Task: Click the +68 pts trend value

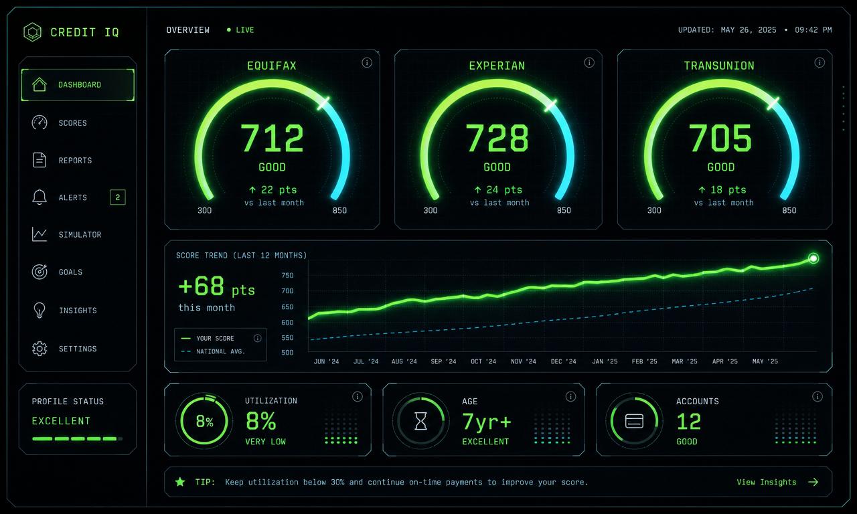Action: tap(216, 286)
